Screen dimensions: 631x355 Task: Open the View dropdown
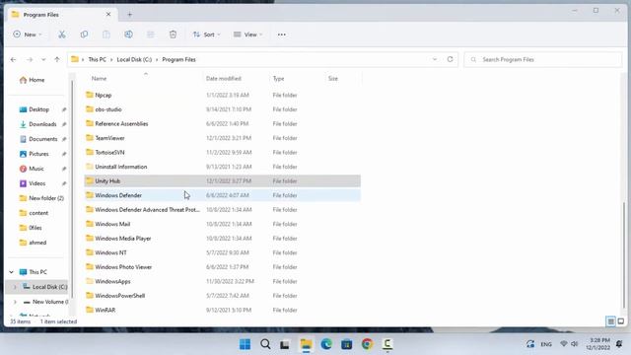click(x=247, y=35)
